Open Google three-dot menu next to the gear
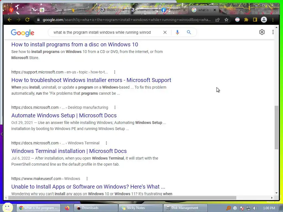Viewport: 283px width, 212px height. 273,32
